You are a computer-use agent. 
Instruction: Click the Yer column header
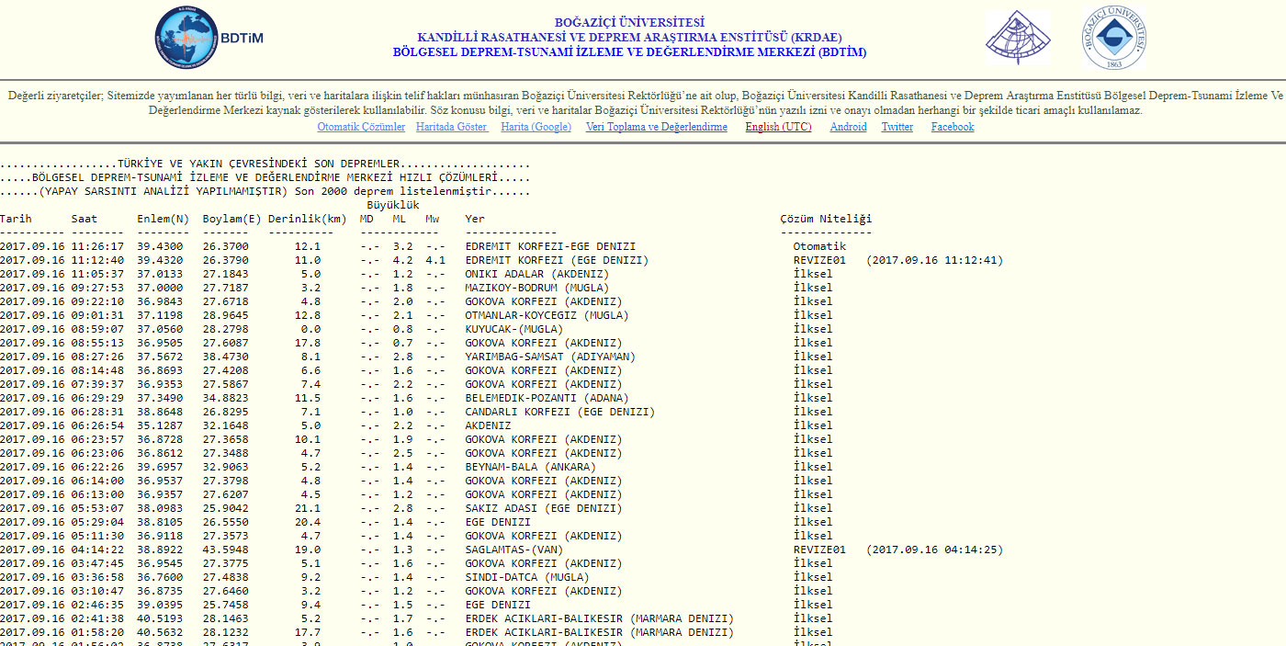475,219
